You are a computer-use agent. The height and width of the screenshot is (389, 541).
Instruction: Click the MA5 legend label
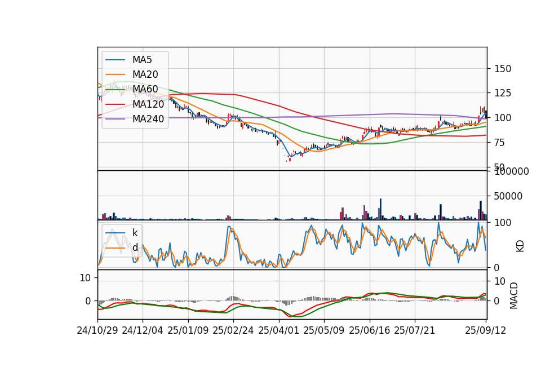[142, 60]
